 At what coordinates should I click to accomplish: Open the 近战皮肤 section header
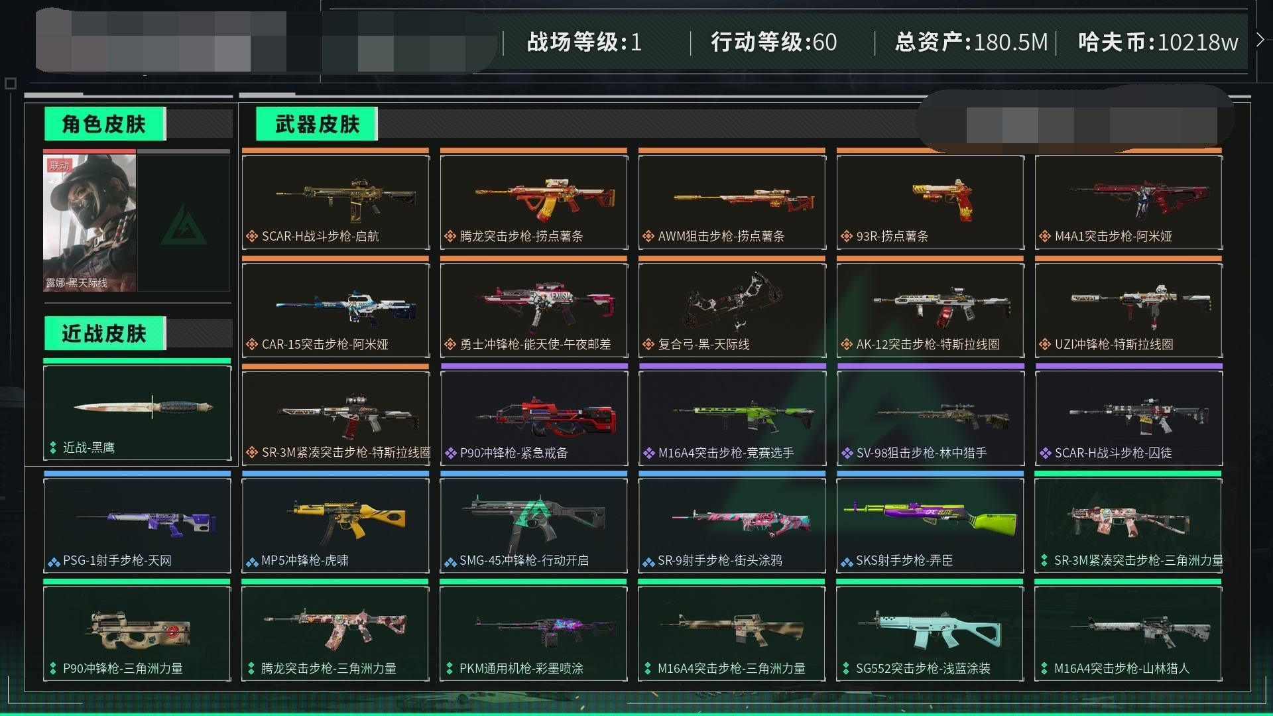coord(105,333)
